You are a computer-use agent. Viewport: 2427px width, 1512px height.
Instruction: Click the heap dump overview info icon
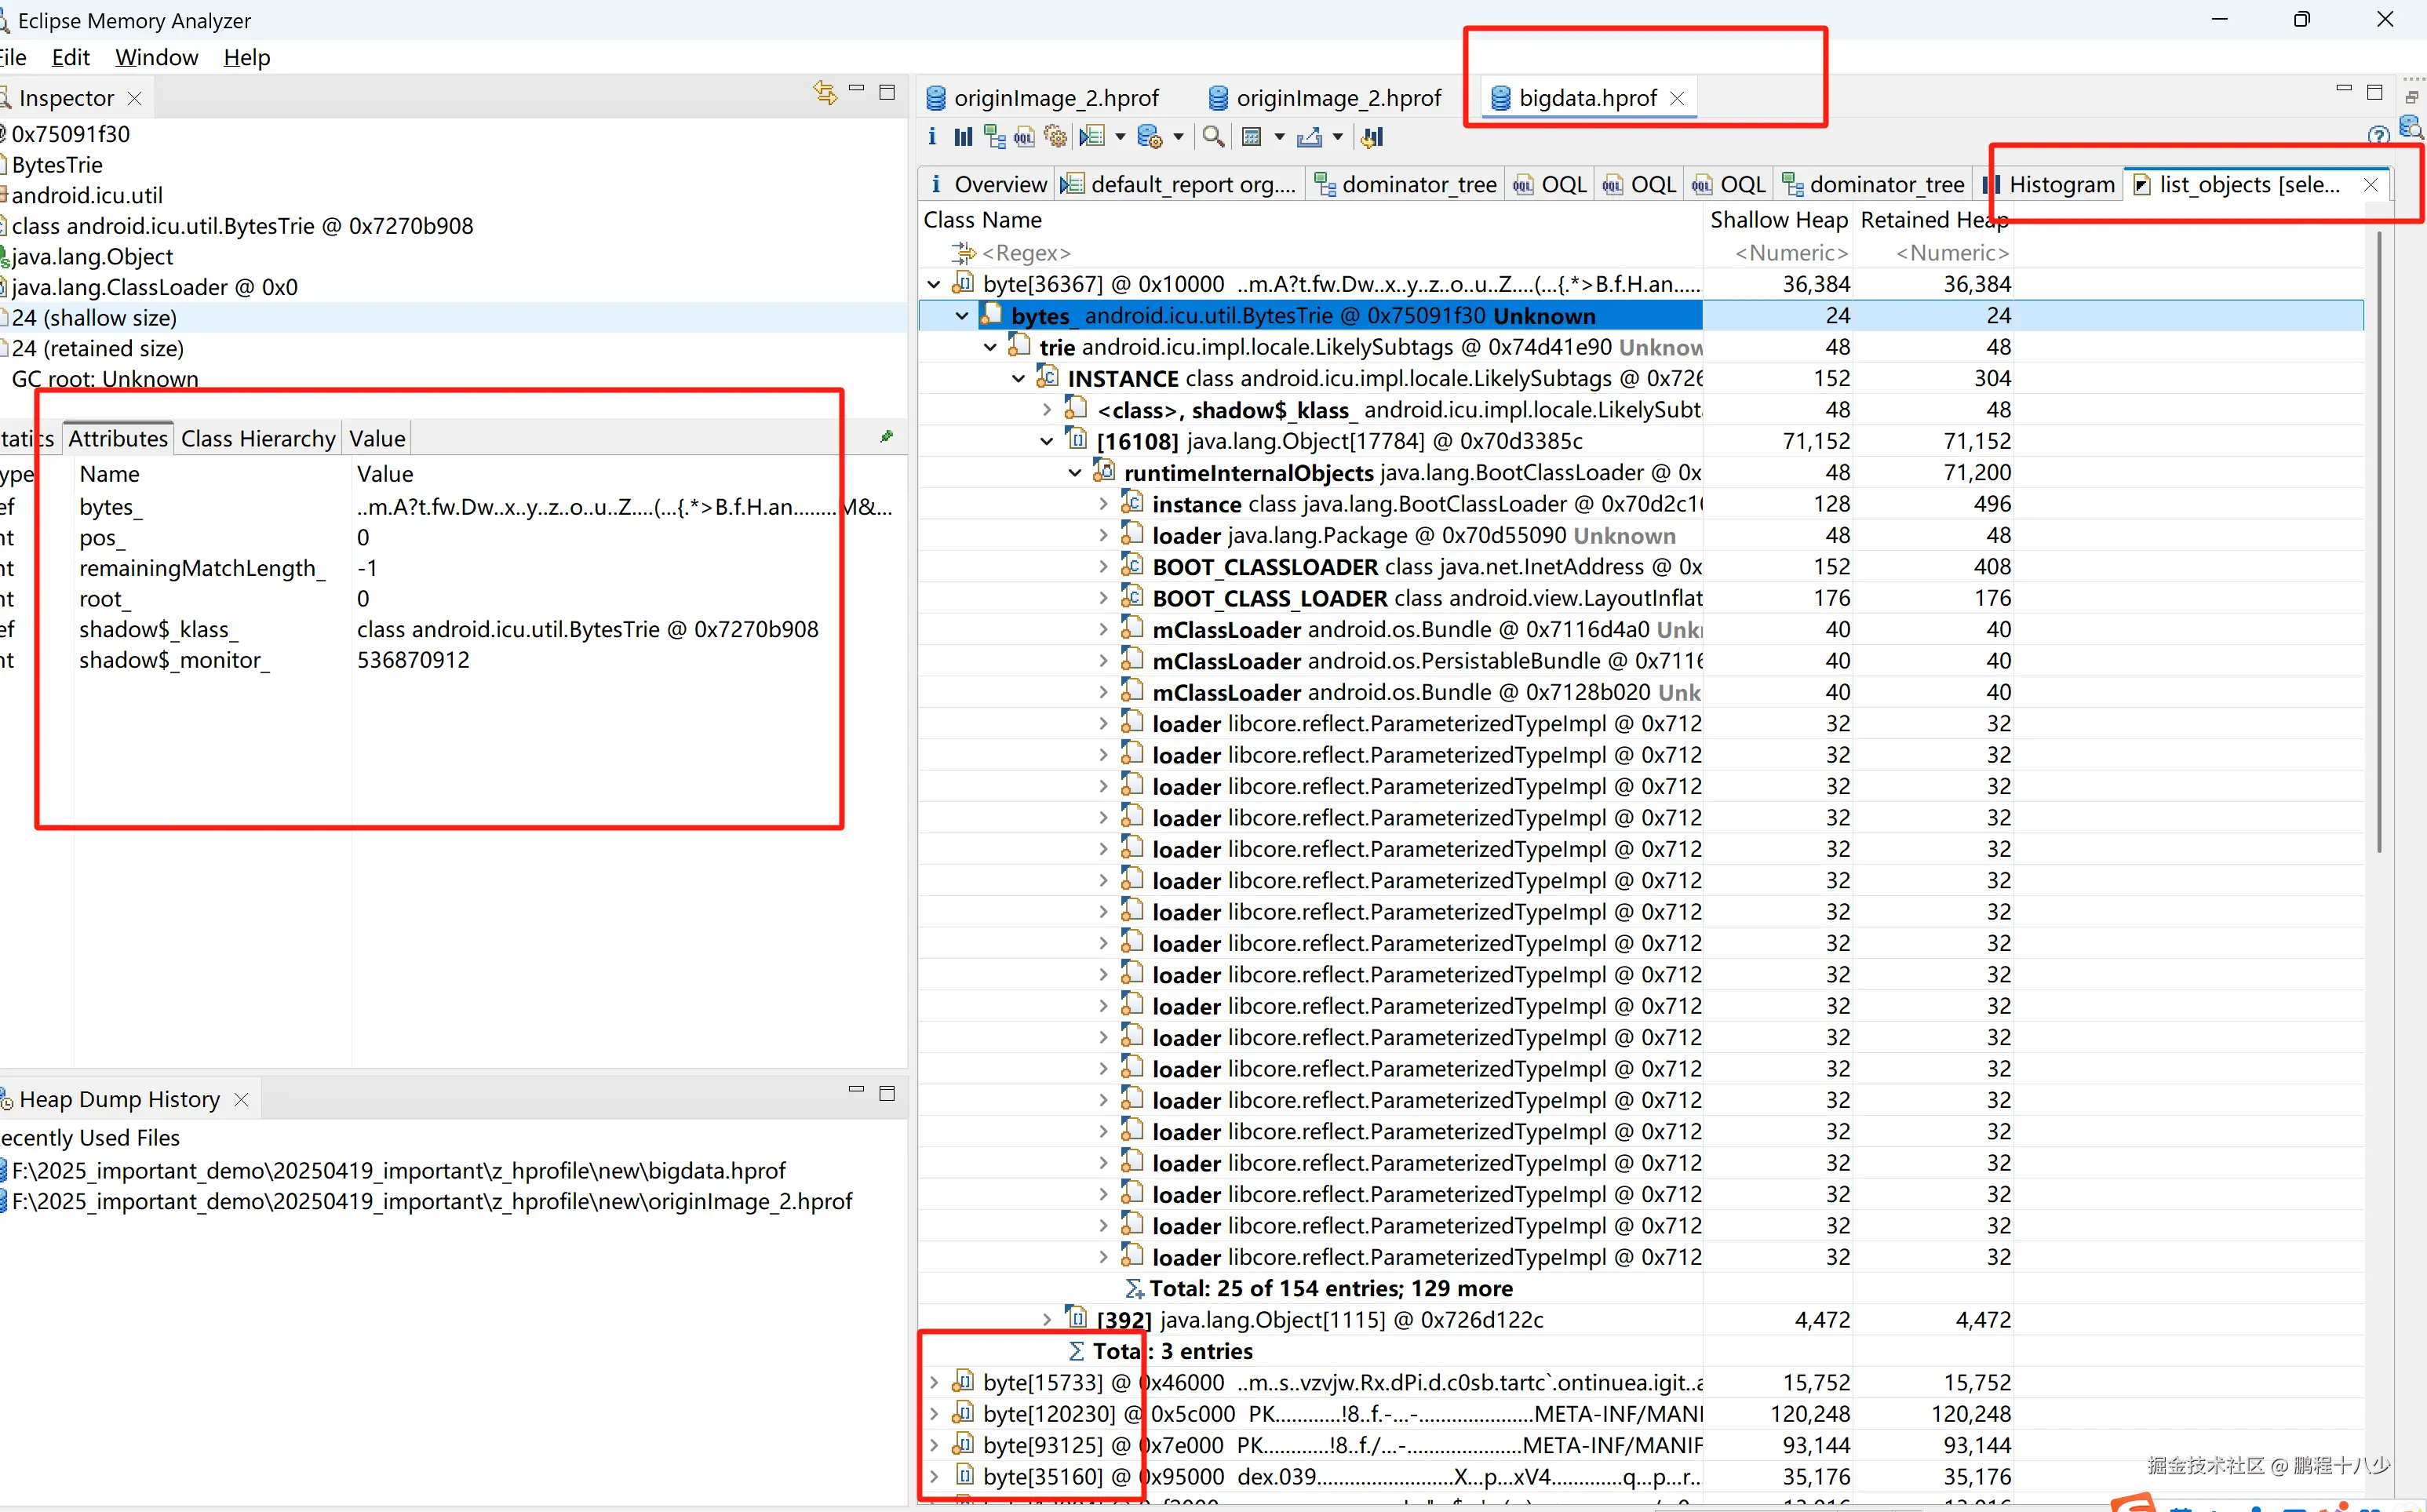pos(932,137)
